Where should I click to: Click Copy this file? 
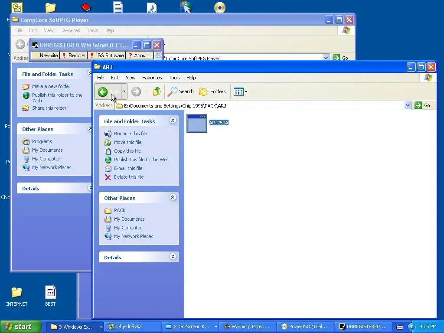[127, 151]
